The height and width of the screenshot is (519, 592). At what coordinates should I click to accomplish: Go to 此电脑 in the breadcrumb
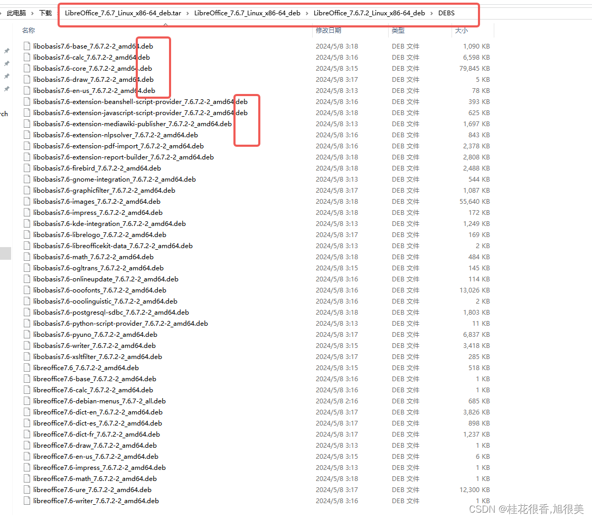[x=16, y=13]
